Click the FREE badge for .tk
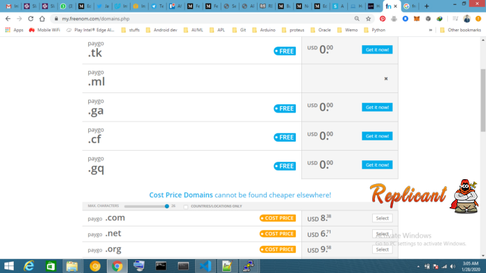 tap(285, 51)
